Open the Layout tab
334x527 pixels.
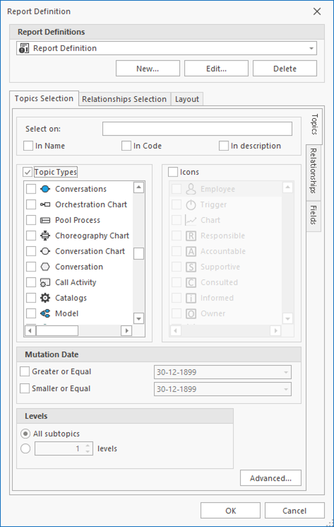point(187,99)
